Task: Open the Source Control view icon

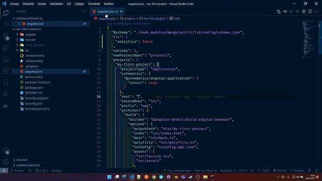Action: (6, 36)
